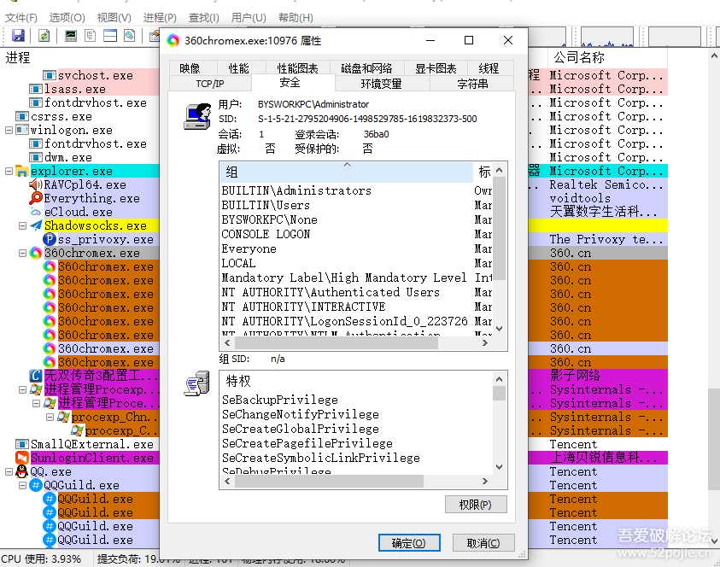
Task: Open the Find Handles or DLLs tool
Action: [128, 35]
